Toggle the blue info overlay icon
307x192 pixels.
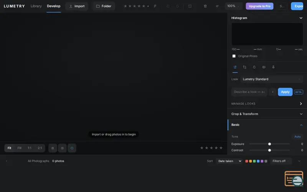point(72,148)
